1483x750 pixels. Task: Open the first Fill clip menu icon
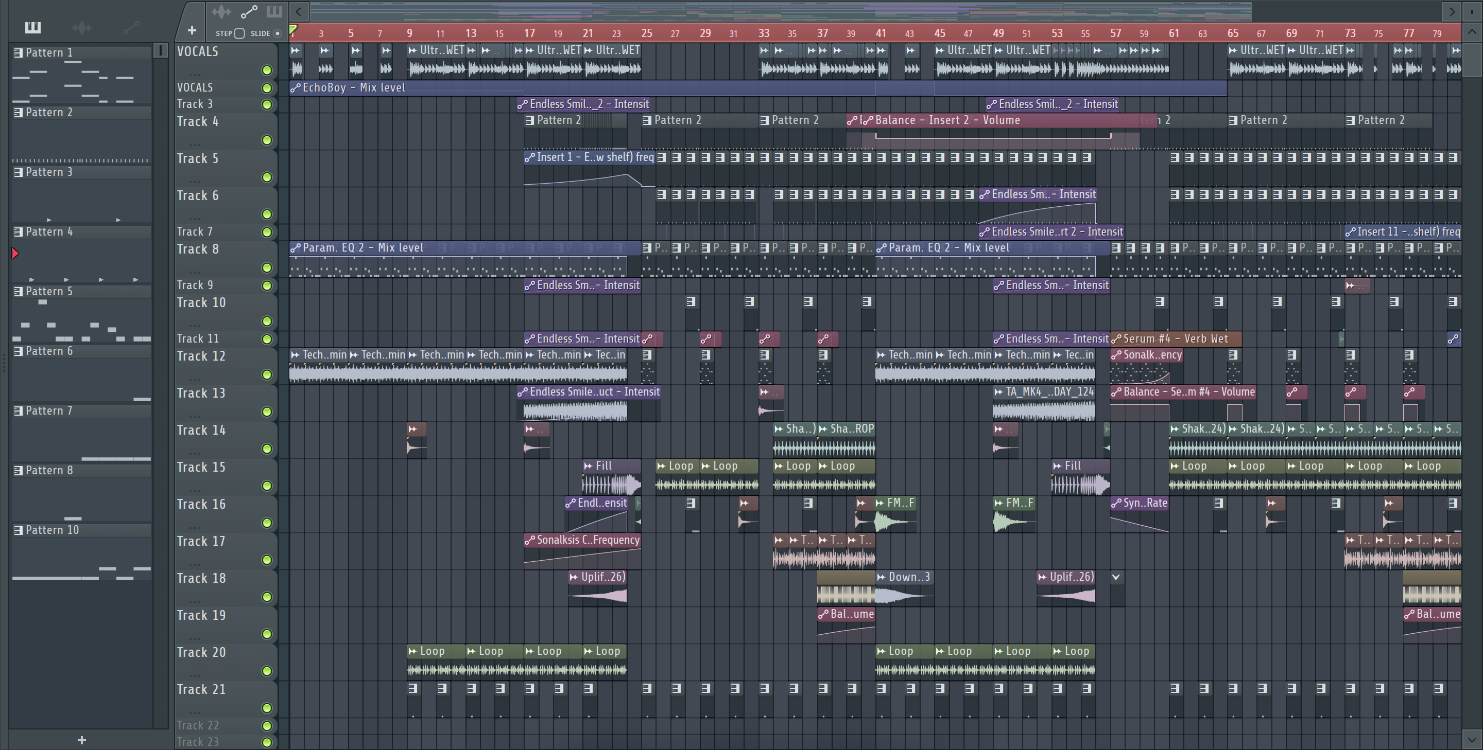coord(588,466)
